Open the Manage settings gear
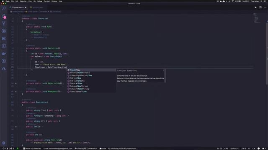Viewport: 268px width, 150px height. click(x=4, y=143)
